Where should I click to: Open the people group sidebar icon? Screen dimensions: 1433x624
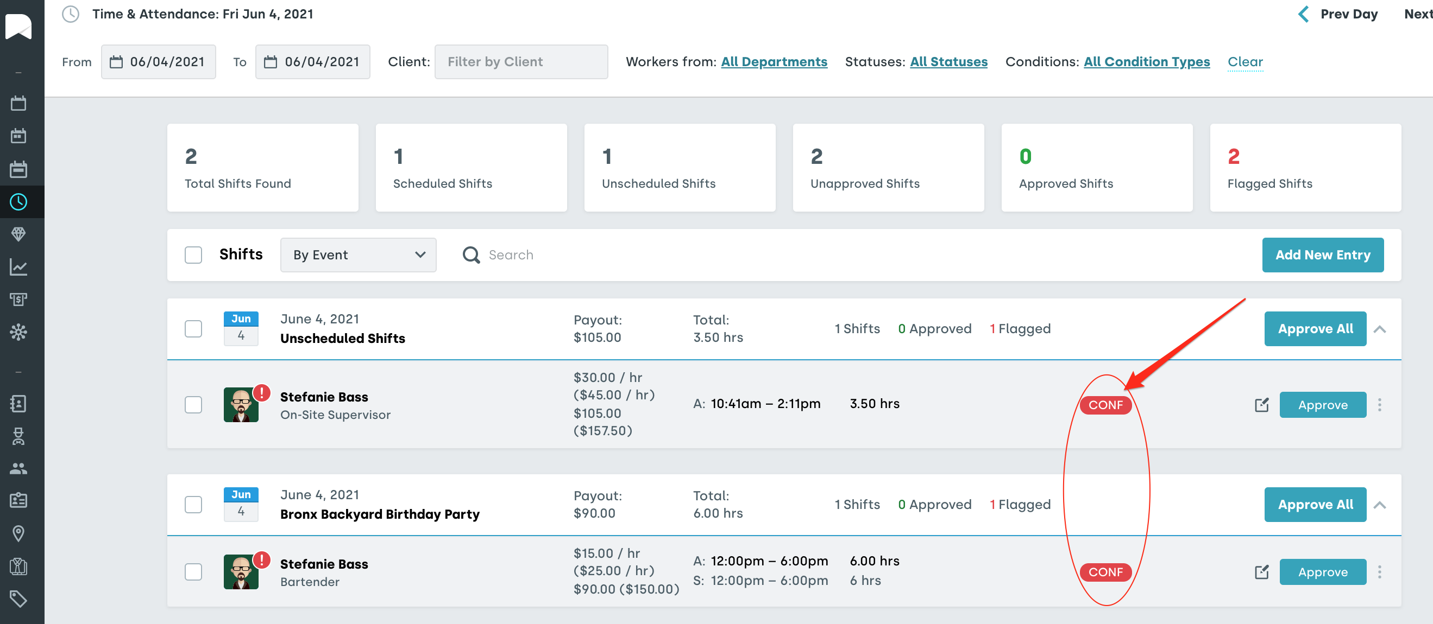click(18, 468)
